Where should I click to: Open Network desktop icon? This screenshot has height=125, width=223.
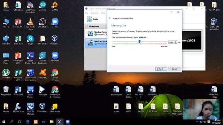pyautogui.click(x=6, y=40)
